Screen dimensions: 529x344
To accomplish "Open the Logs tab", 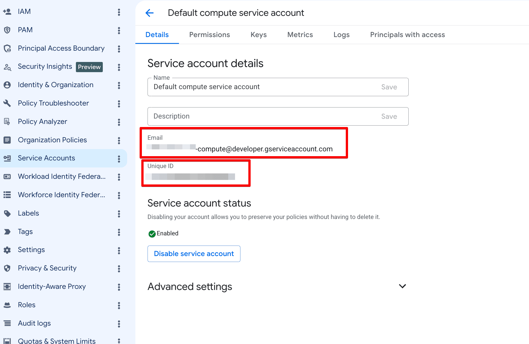I will (342, 35).
